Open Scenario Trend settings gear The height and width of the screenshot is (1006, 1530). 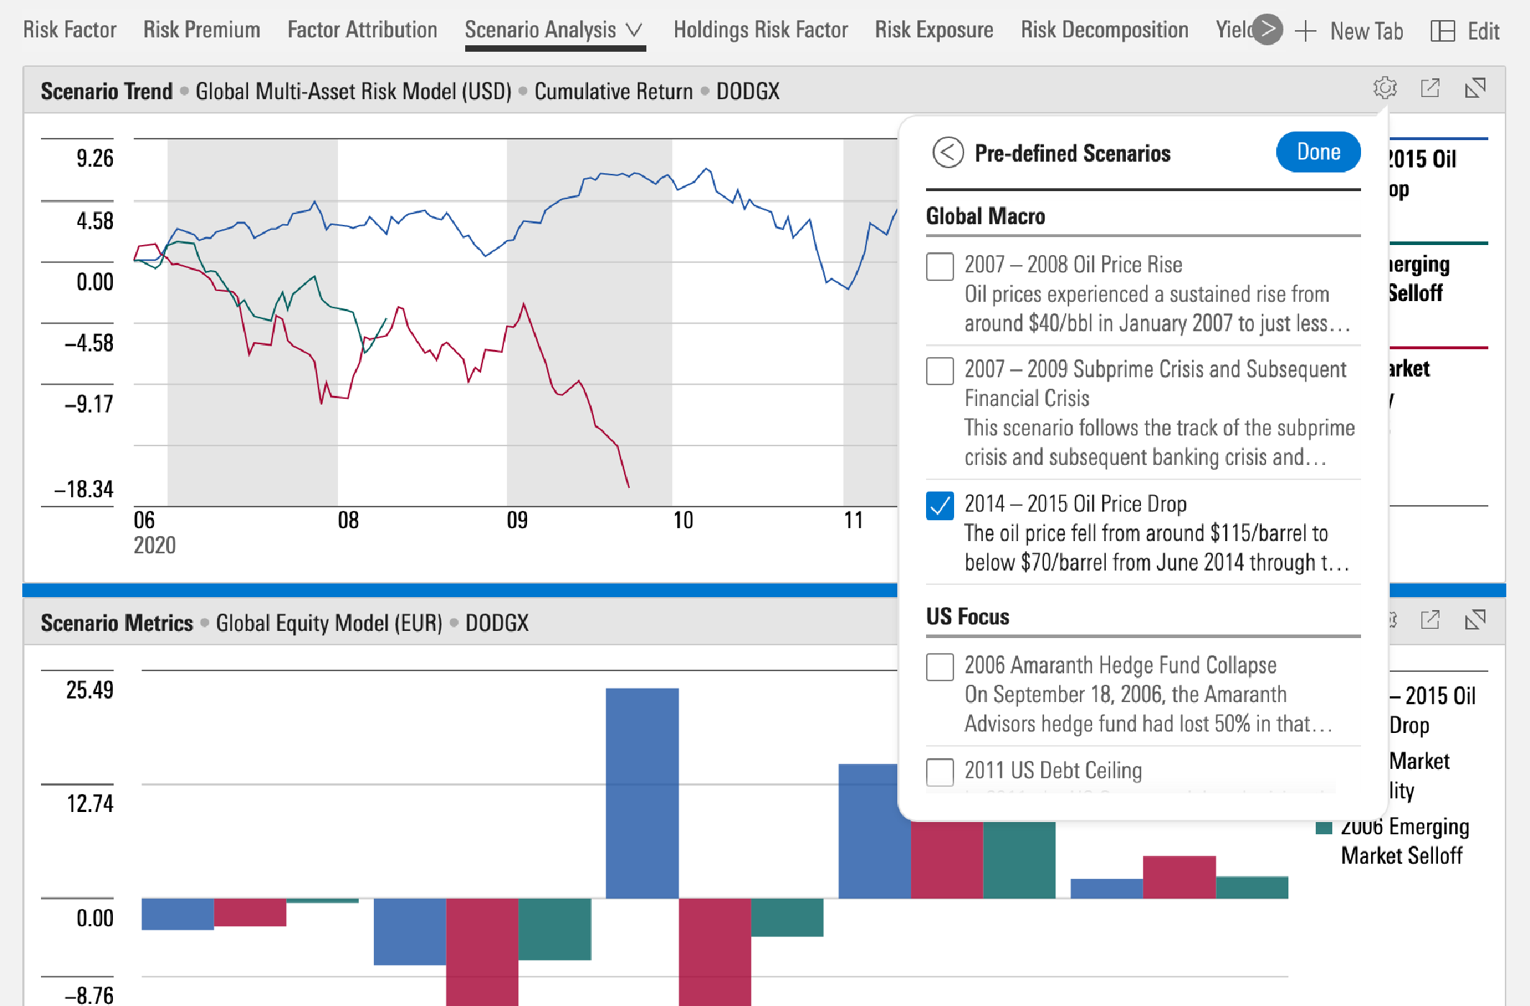point(1385,88)
